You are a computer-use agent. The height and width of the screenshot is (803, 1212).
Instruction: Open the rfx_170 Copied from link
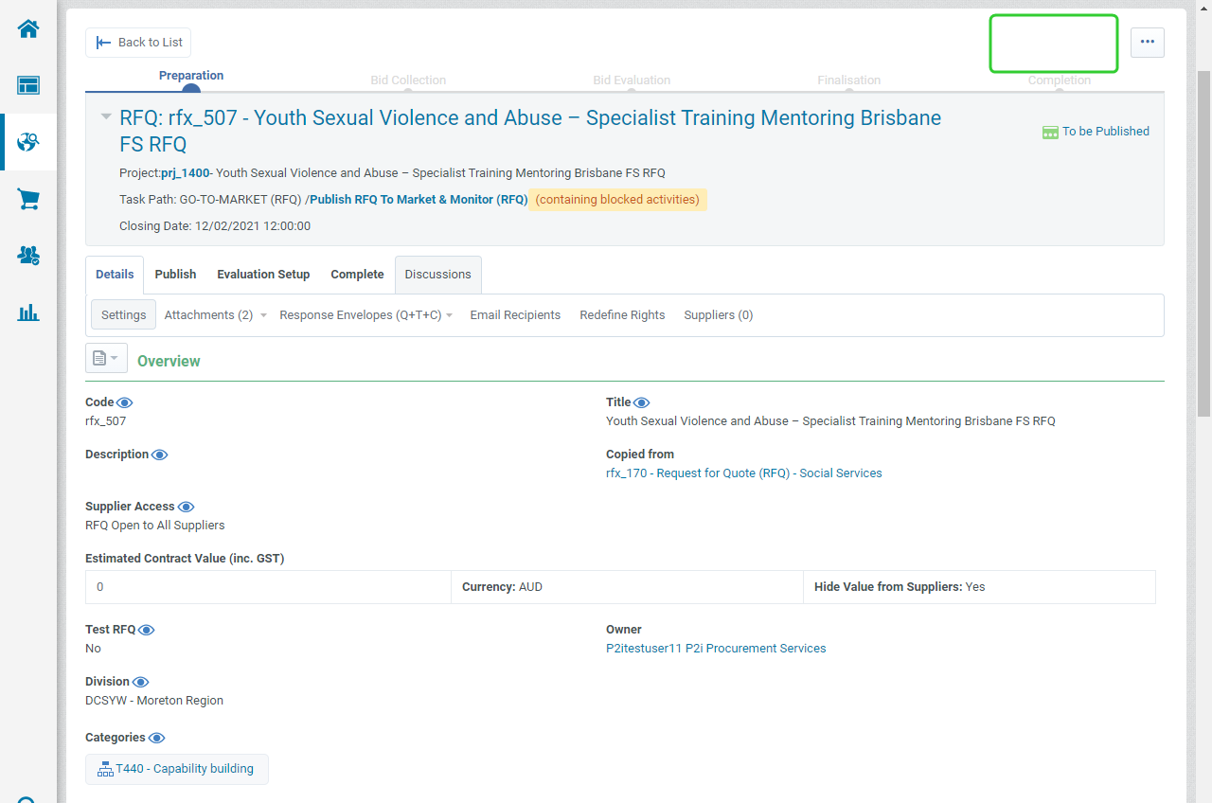click(743, 473)
